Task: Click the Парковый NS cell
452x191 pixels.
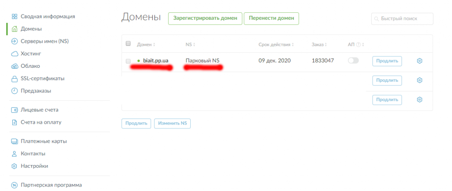Action: click(x=202, y=61)
